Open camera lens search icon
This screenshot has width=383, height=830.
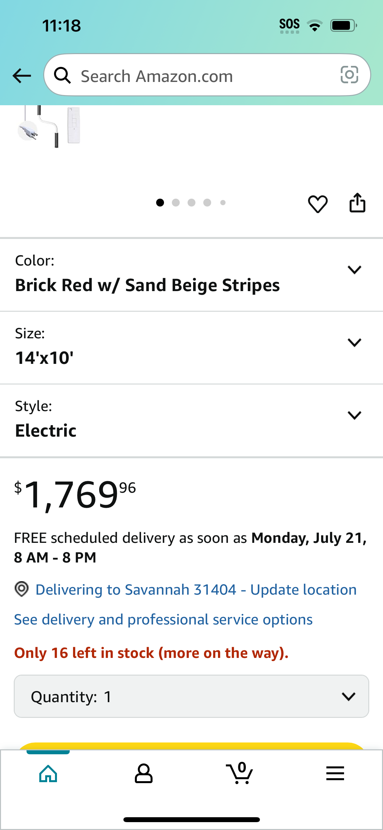(x=349, y=75)
